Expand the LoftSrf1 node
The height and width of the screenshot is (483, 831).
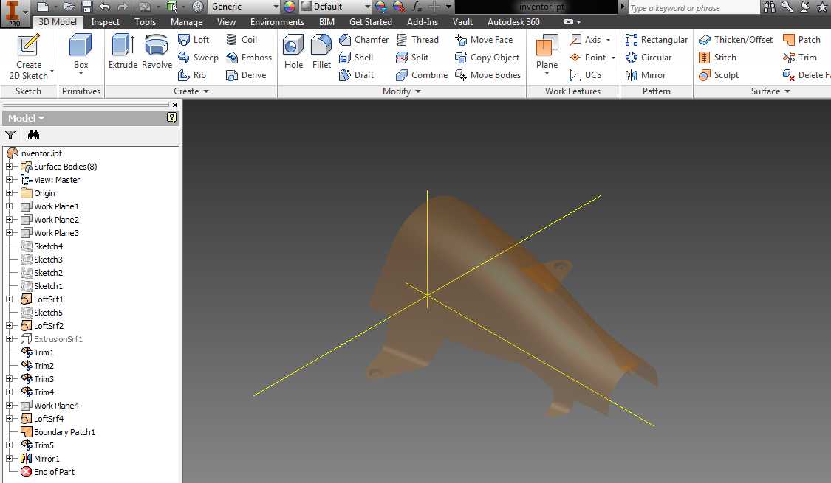point(9,299)
